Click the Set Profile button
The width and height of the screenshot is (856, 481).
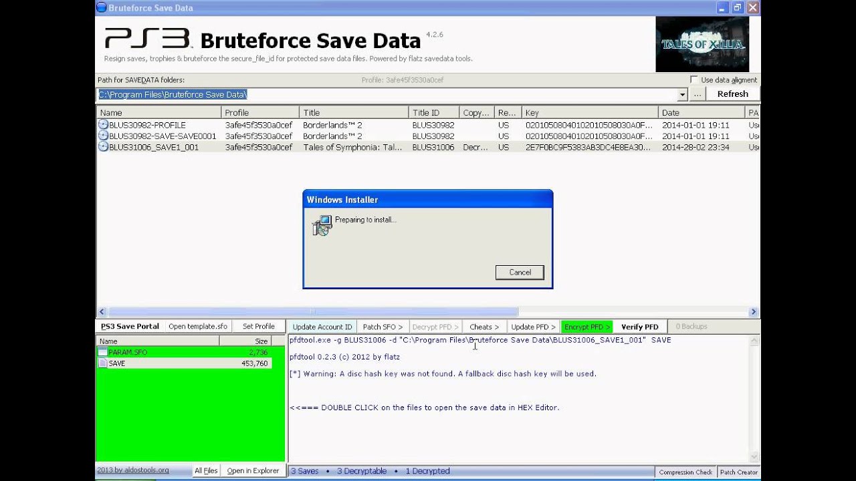(259, 327)
